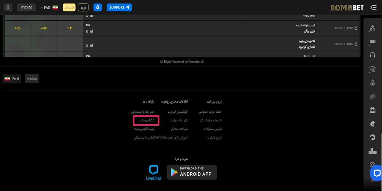Click the نفتتاری کوچووه team name
382x191 pixels.
(x=308, y=47)
